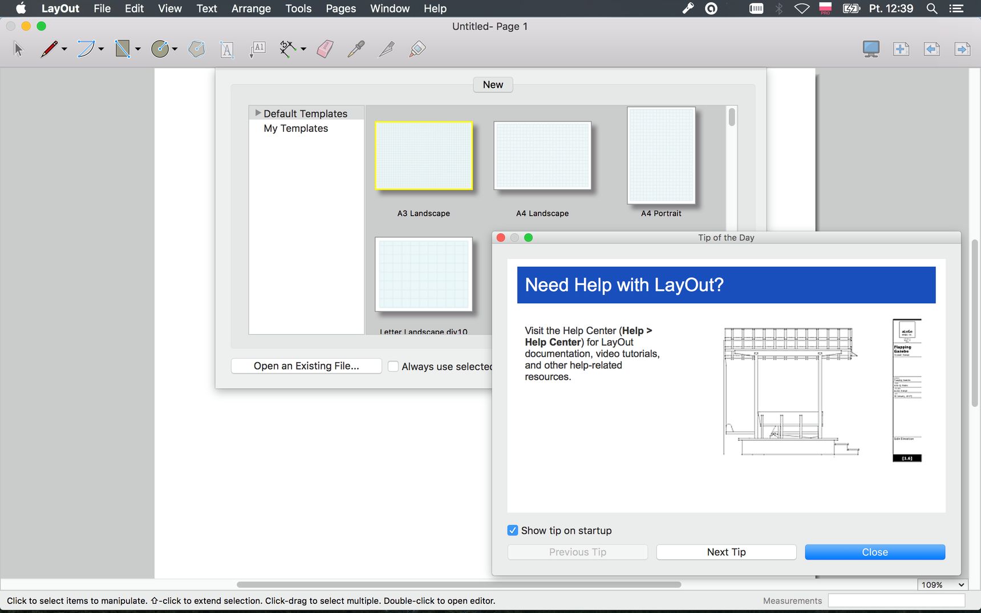The width and height of the screenshot is (981, 613).
Task: Select the Eraser tool
Action: [x=325, y=49]
